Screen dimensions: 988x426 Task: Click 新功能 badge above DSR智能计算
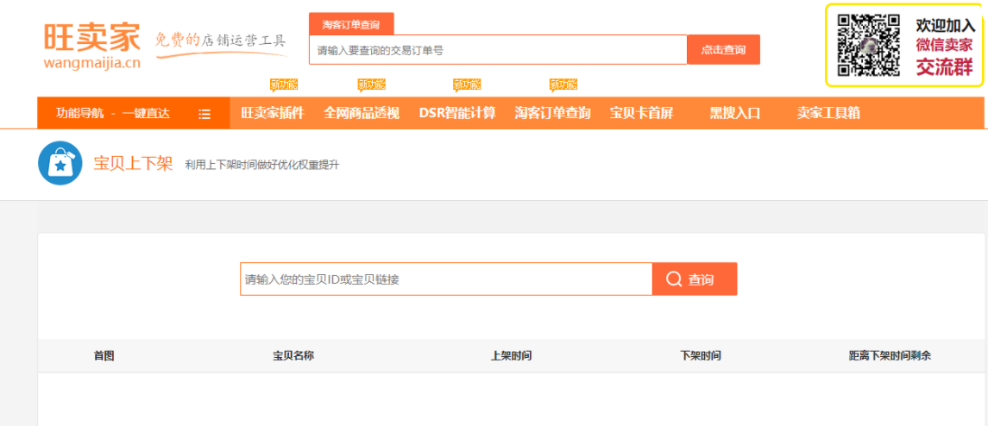coord(467,85)
